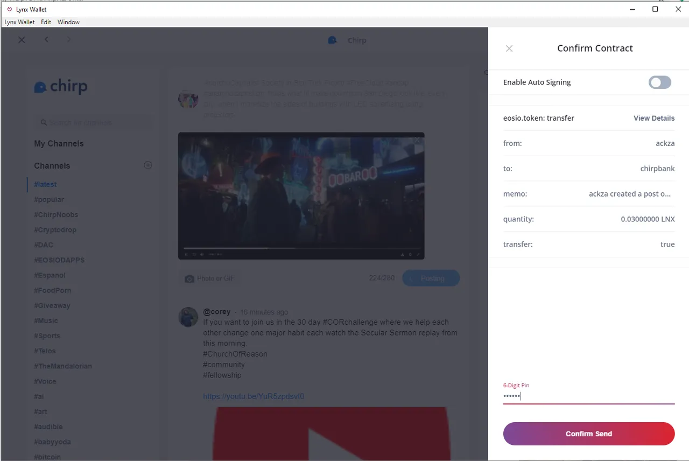Click the YouTube video thumbnail in corey's post
This screenshot has height=461, width=689.
(x=331, y=434)
